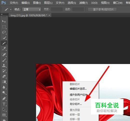
Task: Select the History Brush tool
Action: 4,71
